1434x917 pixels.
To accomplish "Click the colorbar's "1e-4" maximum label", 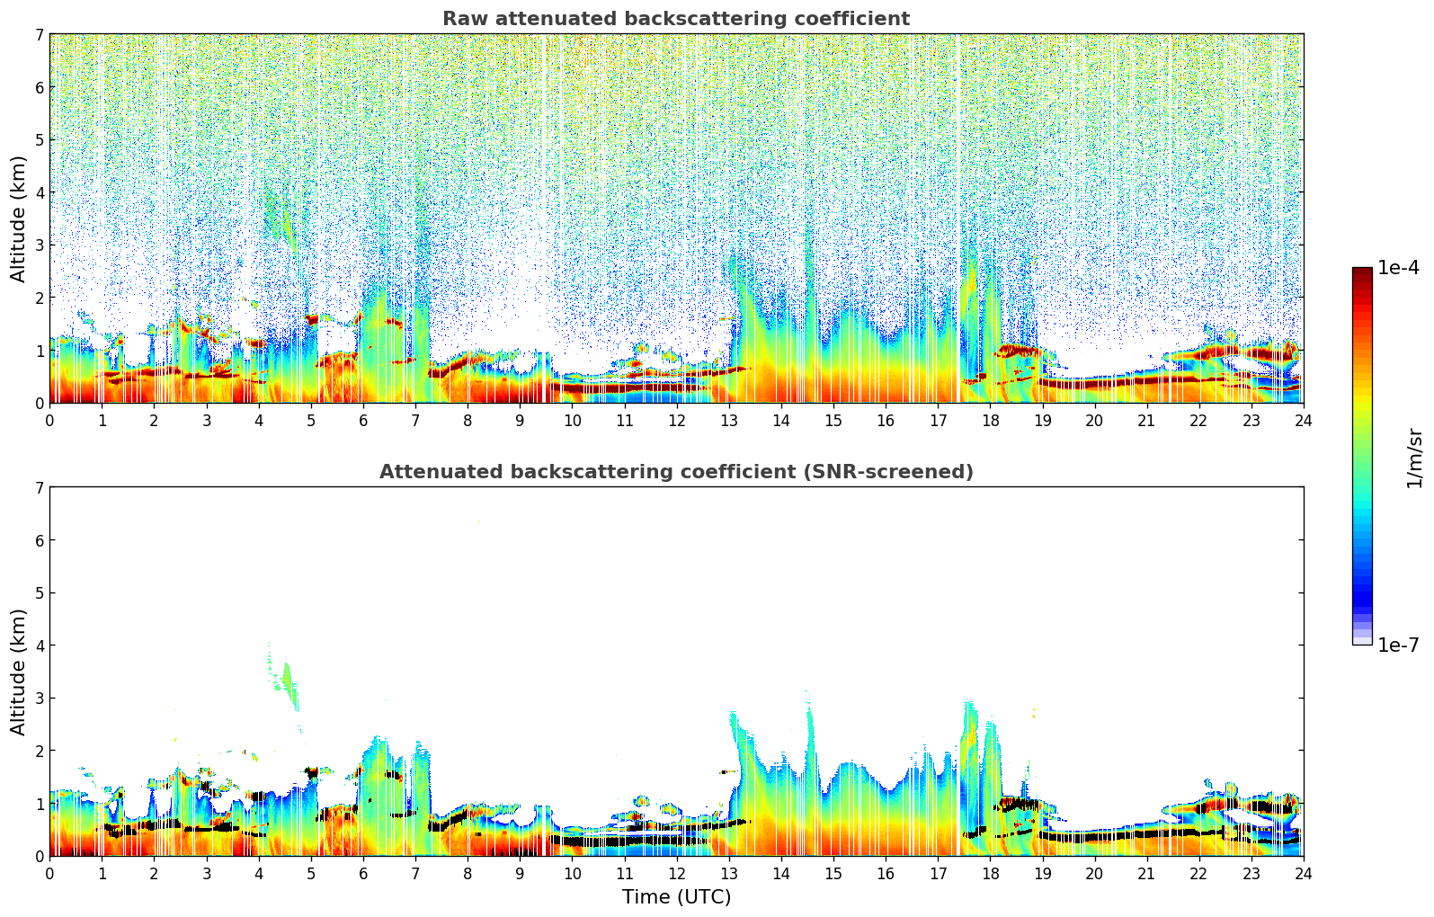I will 1398,268.
